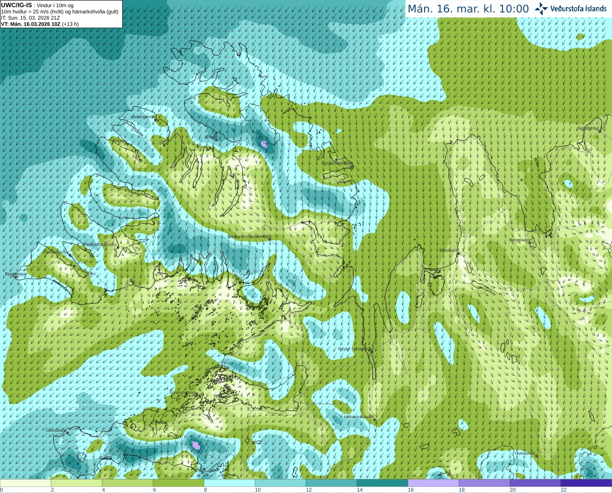Click the Patreksfjörður station label
This screenshot has width=612, height=493.
(56, 252)
